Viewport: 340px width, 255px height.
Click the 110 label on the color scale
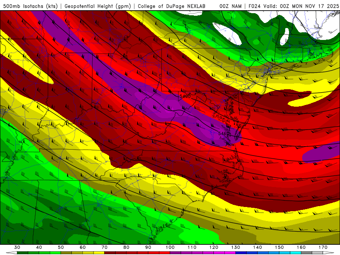point(192,247)
